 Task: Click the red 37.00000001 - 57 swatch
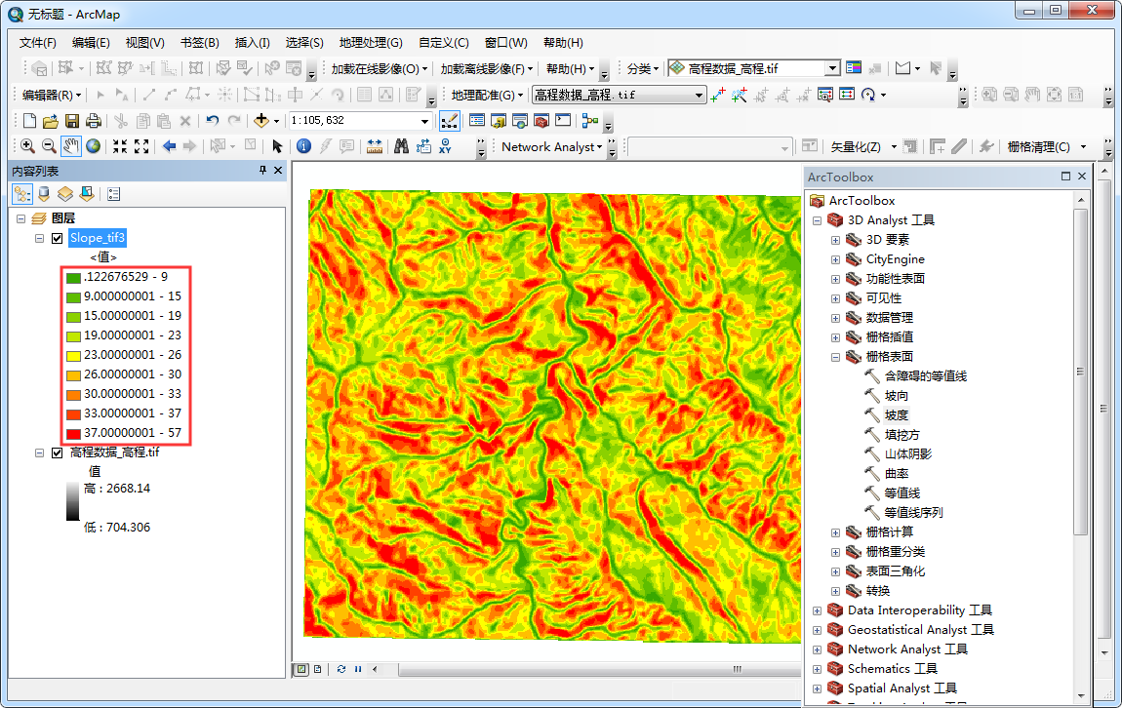coord(73,433)
